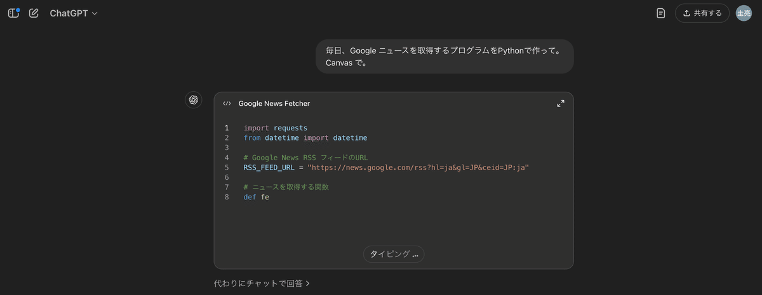Click the from datetime import datetime line
762x295 pixels.
click(305, 137)
